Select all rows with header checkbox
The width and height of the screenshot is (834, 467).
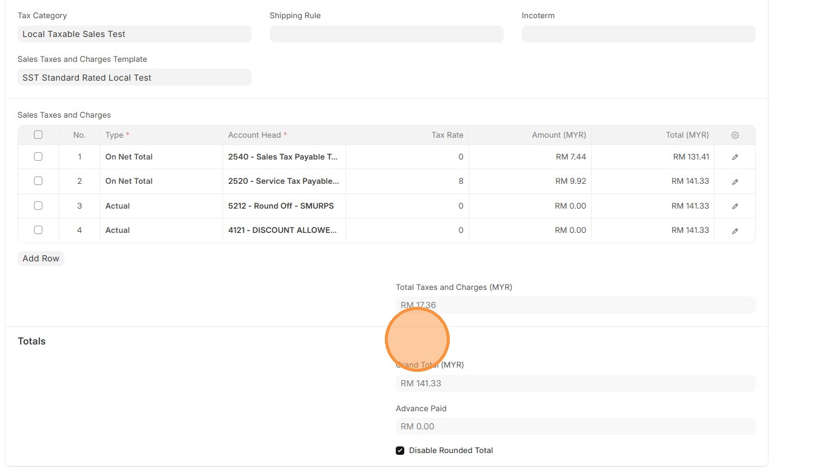tap(38, 135)
